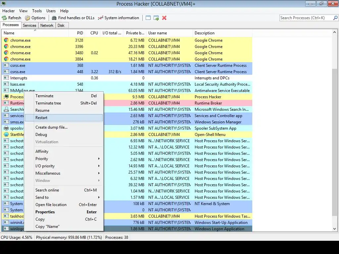Sort by the CPU column header
The width and height of the screenshot is (339, 254).
(x=92, y=33)
